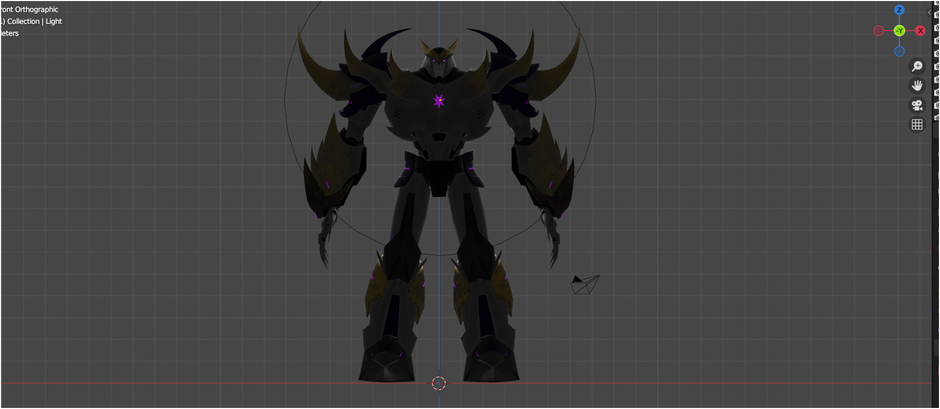
Task: Toggle perspective/orthographic grid icon
Action: click(917, 124)
